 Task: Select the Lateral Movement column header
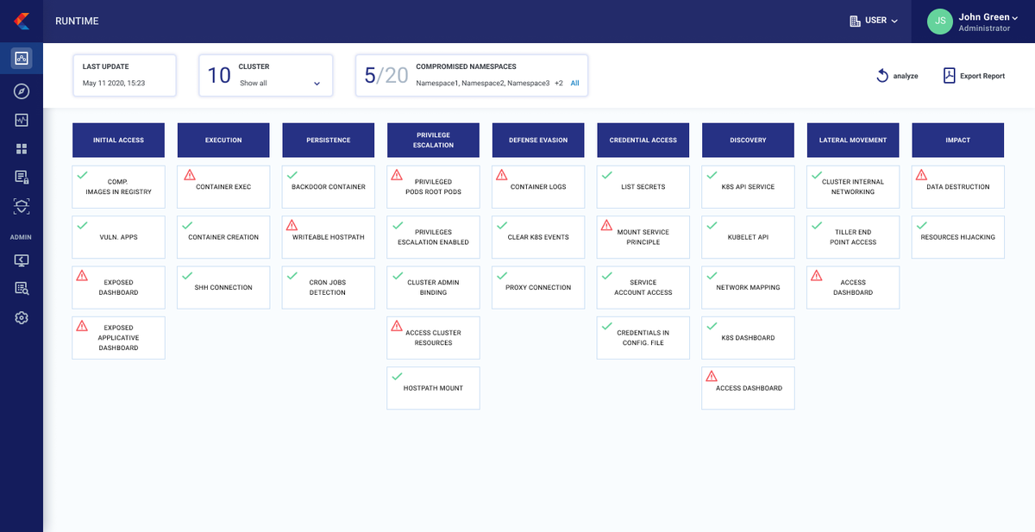pyautogui.click(x=853, y=140)
